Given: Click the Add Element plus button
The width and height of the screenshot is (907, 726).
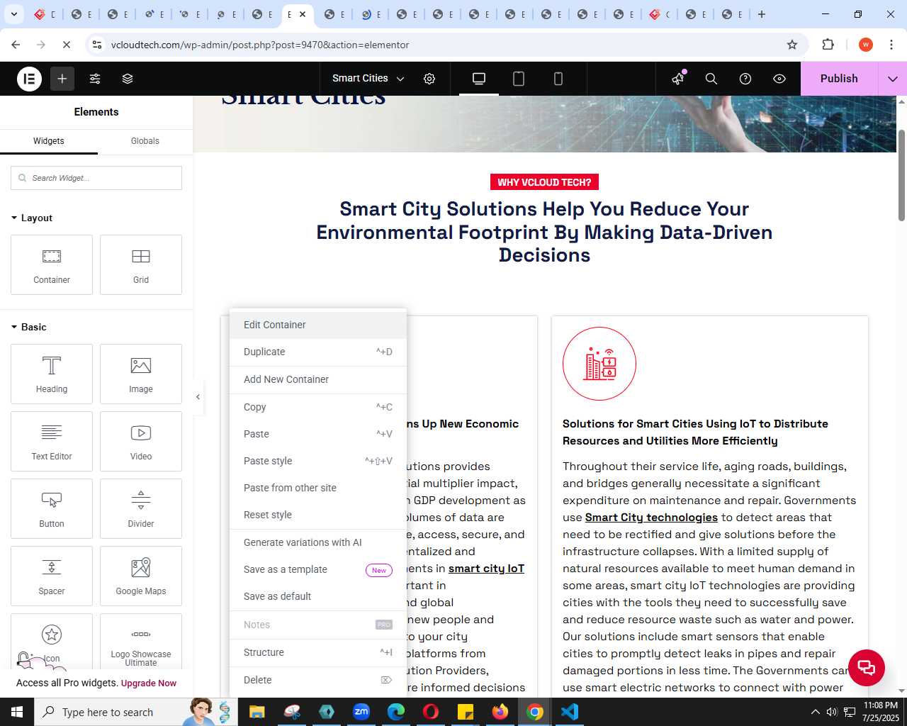Looking at the screenshot, I should (62, 79).
